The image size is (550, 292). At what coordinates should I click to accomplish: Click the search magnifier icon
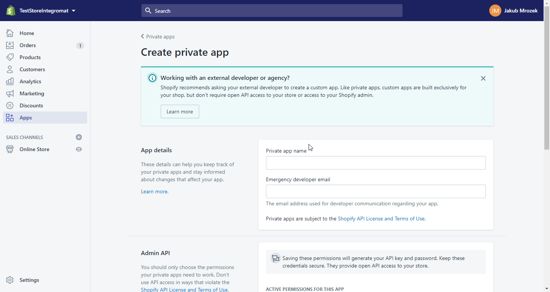(x=148, y=11)
